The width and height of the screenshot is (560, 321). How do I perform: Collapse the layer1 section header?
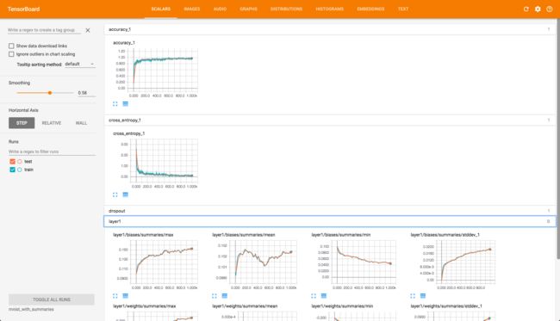coord(330,221)
